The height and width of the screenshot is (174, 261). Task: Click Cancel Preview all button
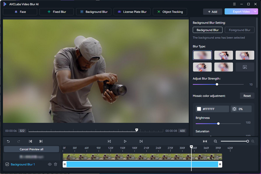[31, 149]
